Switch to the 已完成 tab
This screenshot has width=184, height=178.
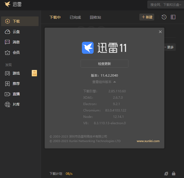point(75,17)
